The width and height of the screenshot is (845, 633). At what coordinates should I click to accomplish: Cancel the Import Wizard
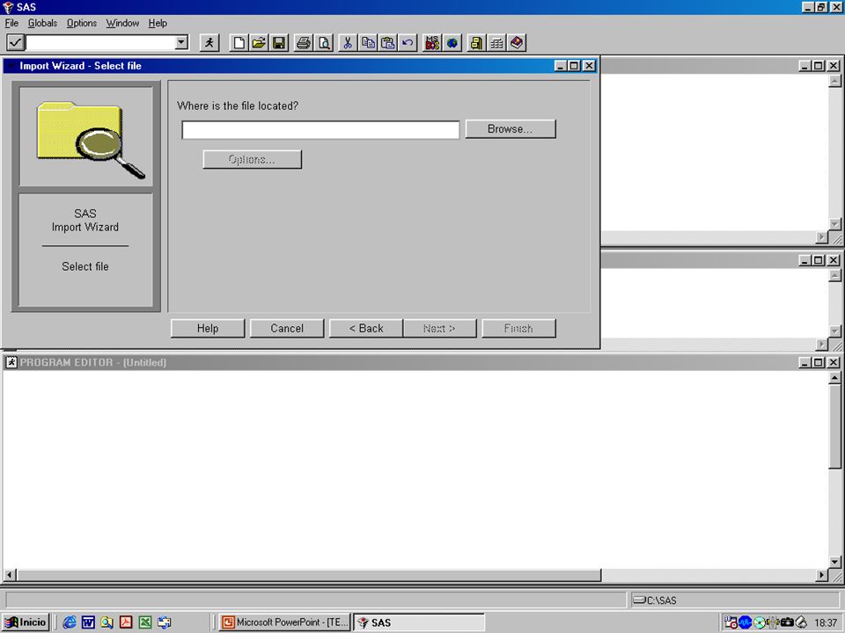tap(287, 328)
